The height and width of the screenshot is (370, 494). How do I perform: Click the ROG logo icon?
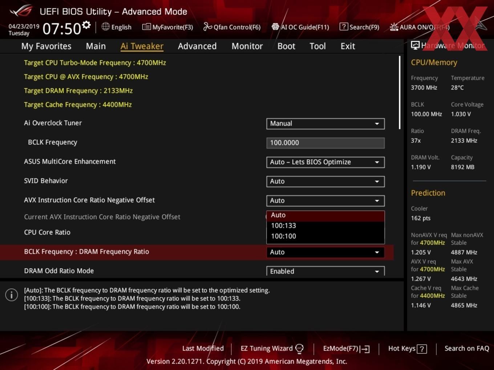[x=21, y=11]
